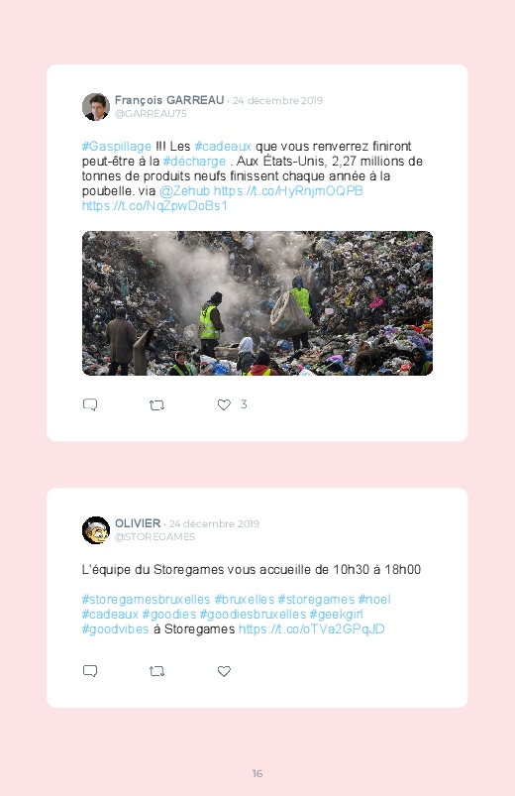This screenshot has height=796, width=515.
Task: Like François GARREAU's tweet with the heart icon
Action: tap(224, 404)
